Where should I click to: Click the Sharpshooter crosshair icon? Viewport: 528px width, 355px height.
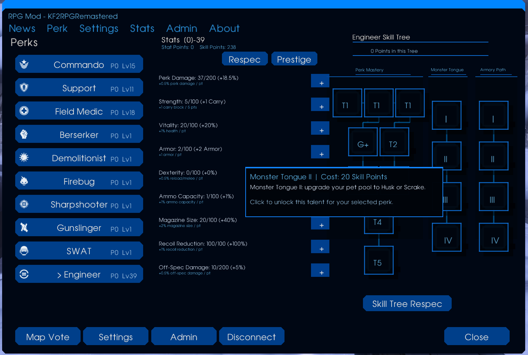coord(24,204)
